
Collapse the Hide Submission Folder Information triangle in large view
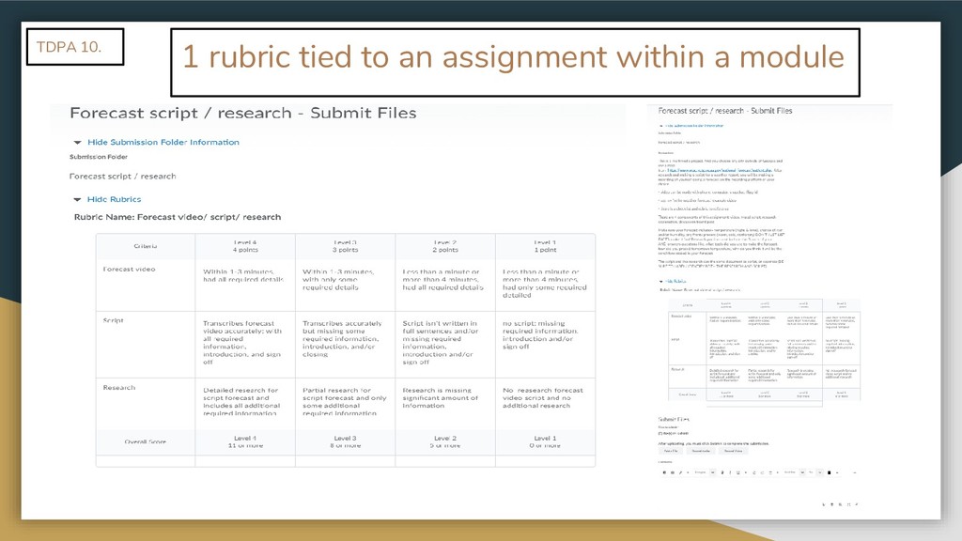(77, 143)
